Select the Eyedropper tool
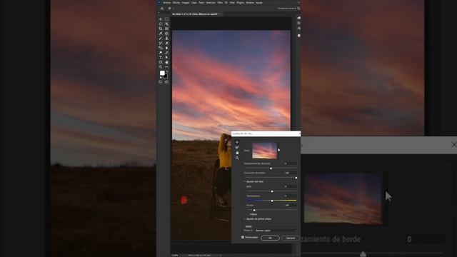The width and height of the screenshot is (457, 257). (x=161, y=34)
